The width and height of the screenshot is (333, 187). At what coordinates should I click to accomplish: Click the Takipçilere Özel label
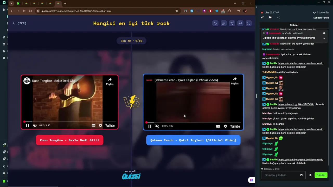[270, 169]
